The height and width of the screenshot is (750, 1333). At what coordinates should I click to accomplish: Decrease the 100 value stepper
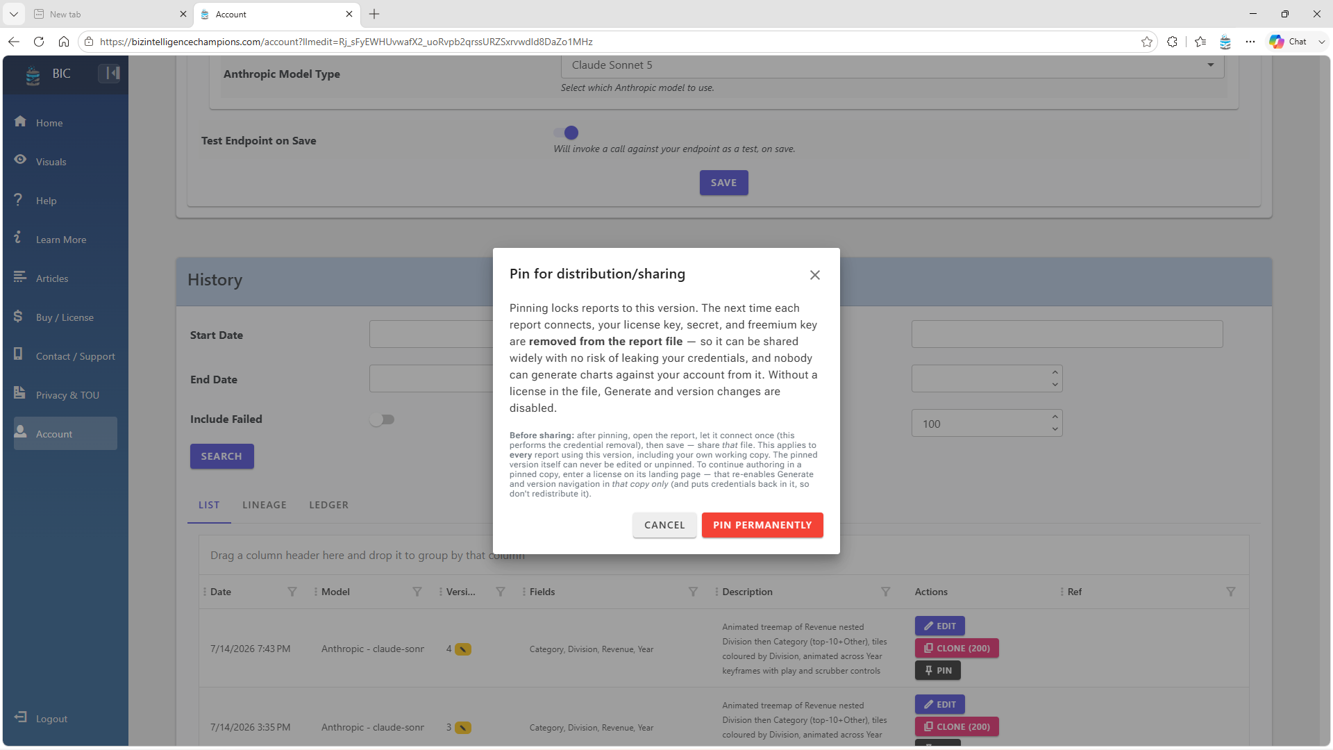(x=1055, y=429)
